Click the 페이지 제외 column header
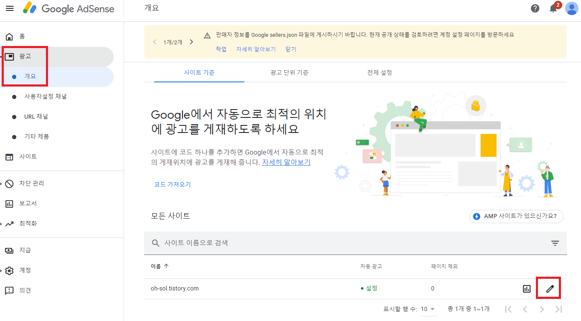This screenshot has height=321, width=581. tap(444, 266)
